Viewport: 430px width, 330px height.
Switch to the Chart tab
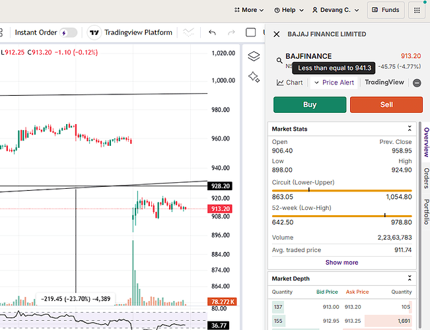point(289,82)
